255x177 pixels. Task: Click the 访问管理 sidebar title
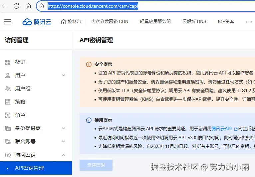tap(17, 40)
